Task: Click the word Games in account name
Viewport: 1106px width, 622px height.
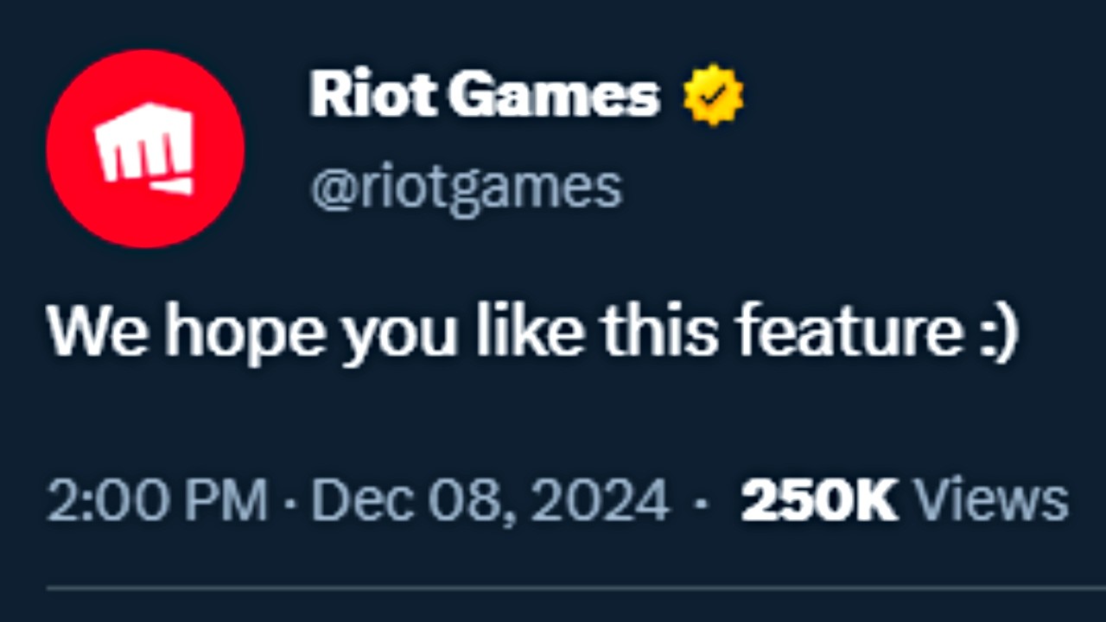Action: coord(554,94)
